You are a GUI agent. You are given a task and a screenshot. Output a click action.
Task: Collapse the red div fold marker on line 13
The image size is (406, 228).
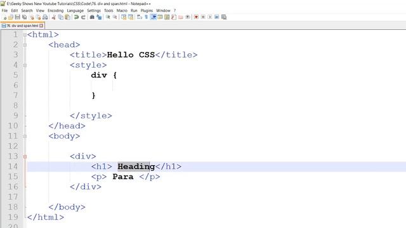pos(25,156)
